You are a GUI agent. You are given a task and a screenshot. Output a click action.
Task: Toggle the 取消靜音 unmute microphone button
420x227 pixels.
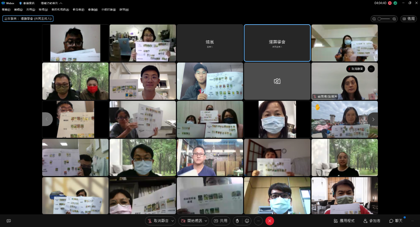(x=158, y=221)
